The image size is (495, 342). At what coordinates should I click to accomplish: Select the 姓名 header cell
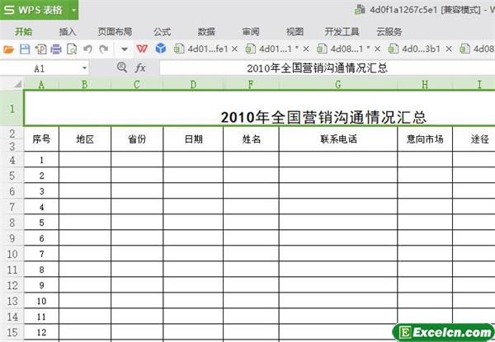pyautogui.click(x=251, y=138)
